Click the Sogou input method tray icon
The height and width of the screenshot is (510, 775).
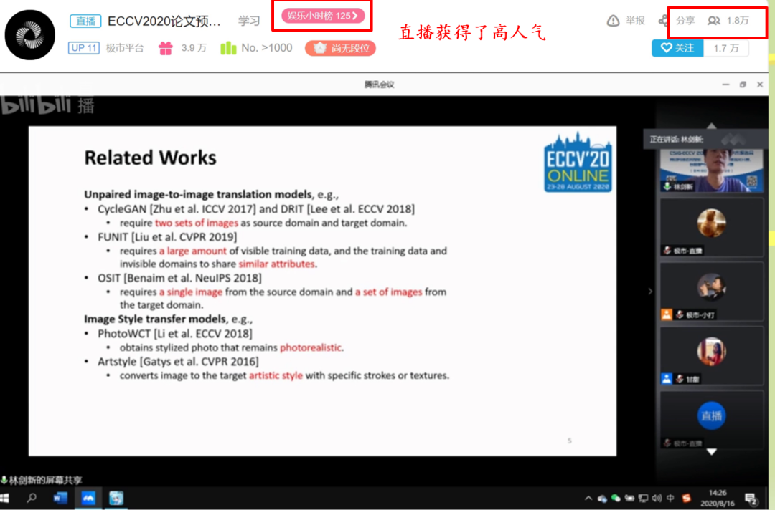tap(686, 498)
